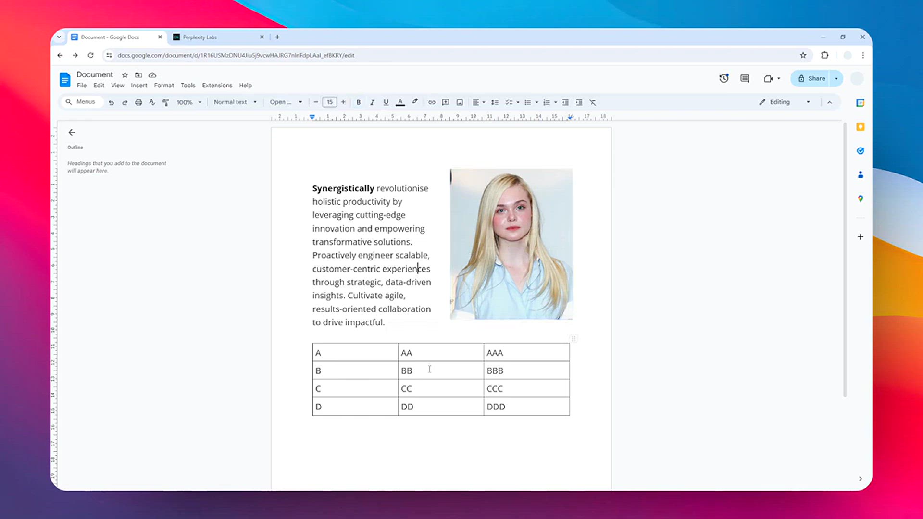The height and width of the screenshot is (519, 923).
Task: Open Google Maps side panel
Action: (x=861, y=198)
